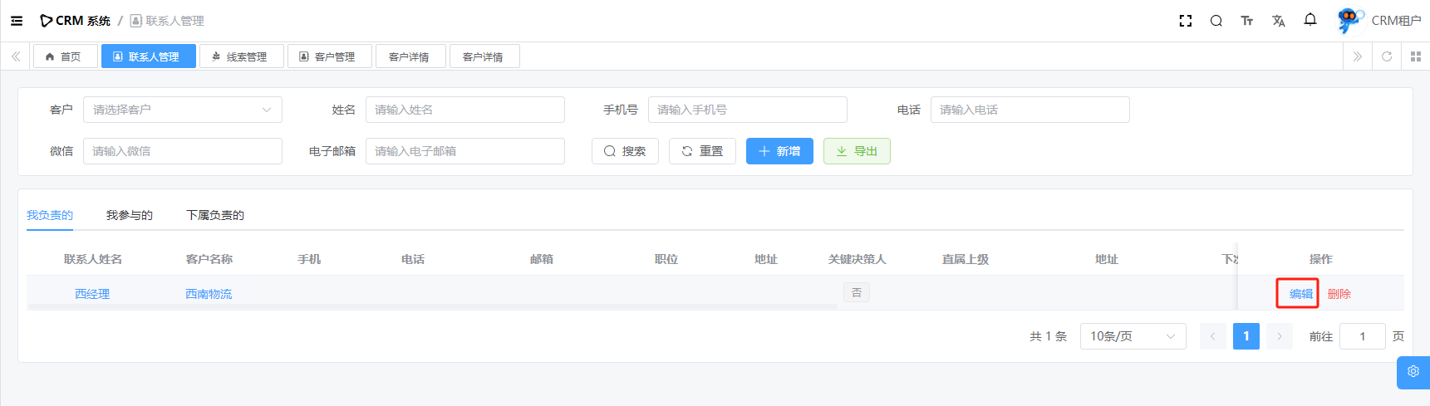Viewport: 1430px width, 406px height.
Task: Open the 西南物流 customer link
Action: pos(209,294)
